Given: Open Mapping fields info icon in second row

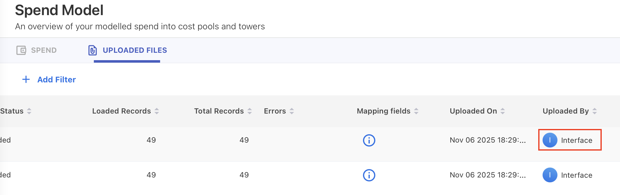Looking at the screenshot, I should pos(369,175).
